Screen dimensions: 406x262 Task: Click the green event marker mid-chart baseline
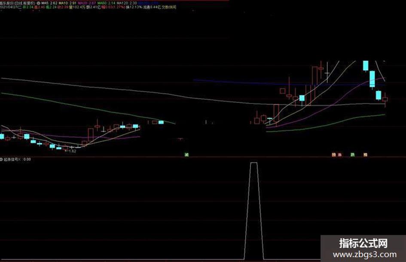point(186,155)
